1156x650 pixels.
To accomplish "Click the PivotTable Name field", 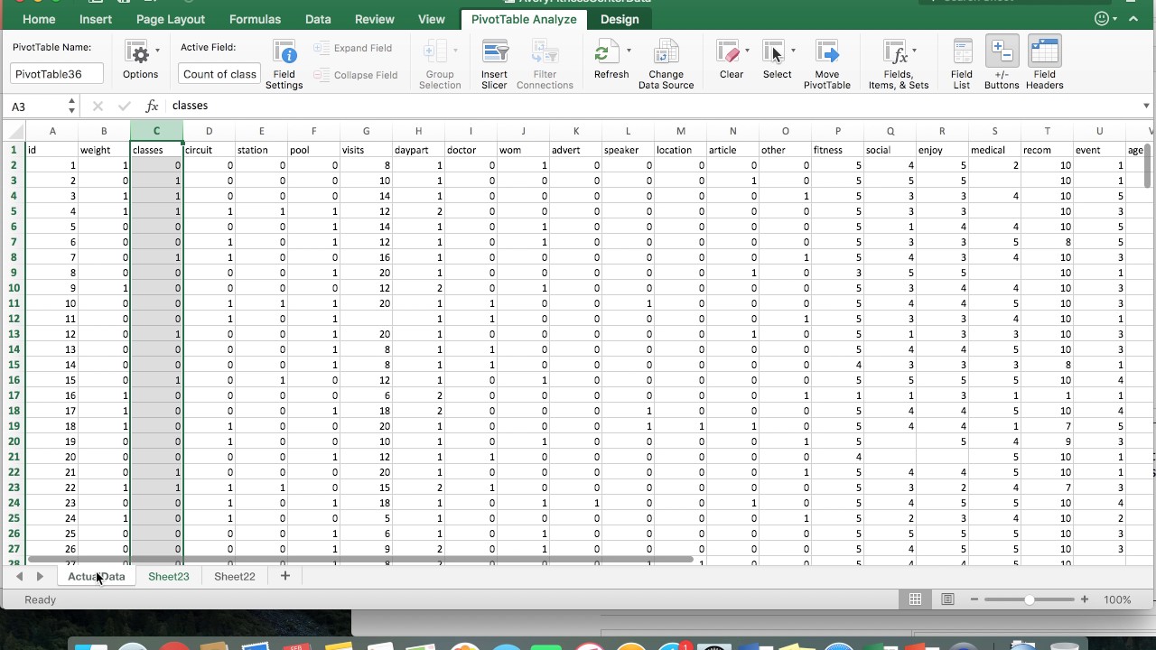I will (57, 74).
